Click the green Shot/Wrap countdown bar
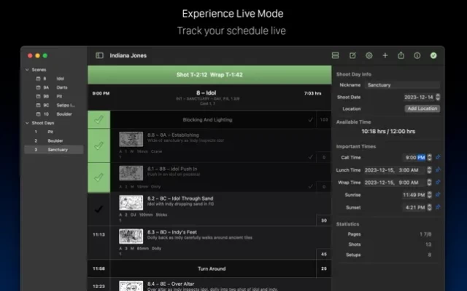This screenshot has height=291, width=467. 209,74
